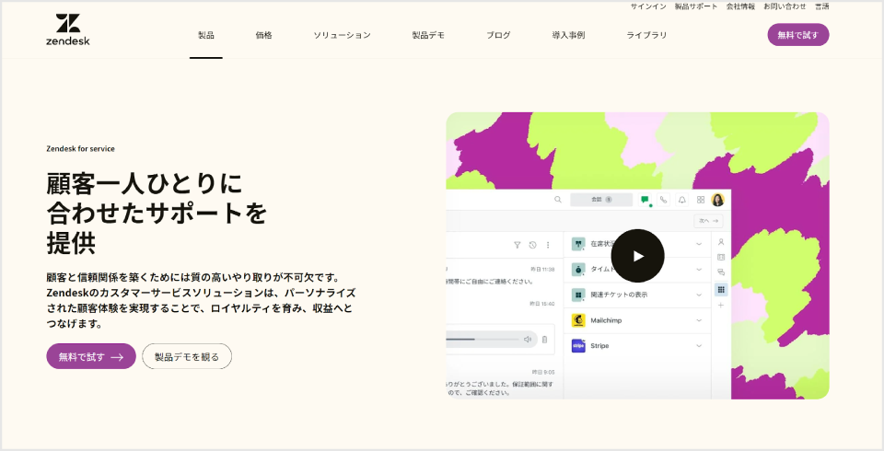Screen dimensions: 884x451
Task: Click the 昨日 15:40 timestamp
Action: [x=542, y=304]
